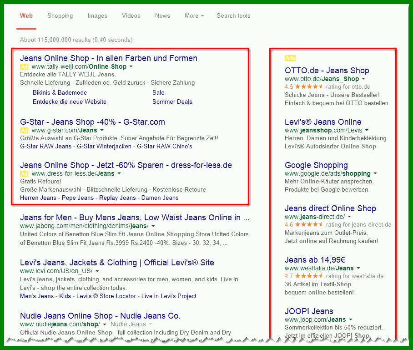Click the 'Gratis Retoure!' ad description text
This screenshot has height=350, width=413.
pyautogui.click(x=40, y=181)
